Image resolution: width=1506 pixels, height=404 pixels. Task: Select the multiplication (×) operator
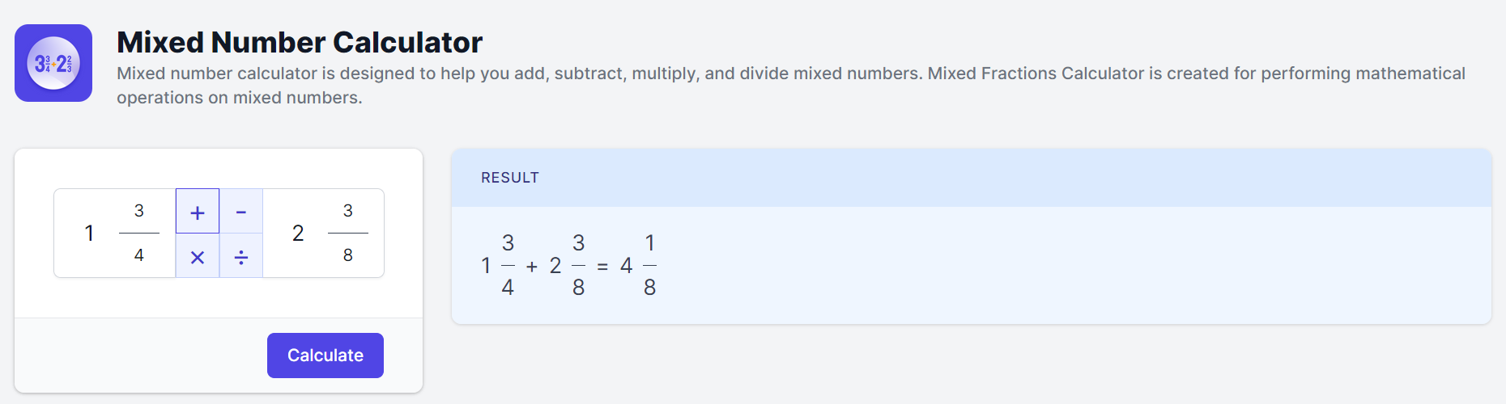click(198, 257)
